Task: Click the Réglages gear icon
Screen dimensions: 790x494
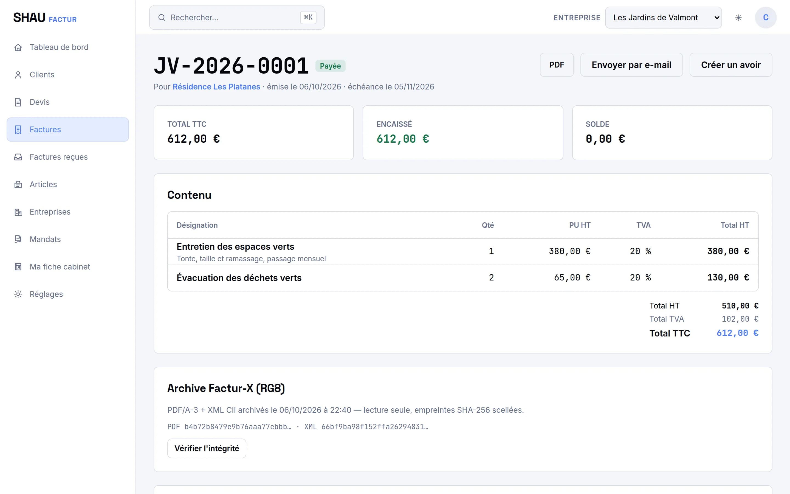Action: pos(18,294)
